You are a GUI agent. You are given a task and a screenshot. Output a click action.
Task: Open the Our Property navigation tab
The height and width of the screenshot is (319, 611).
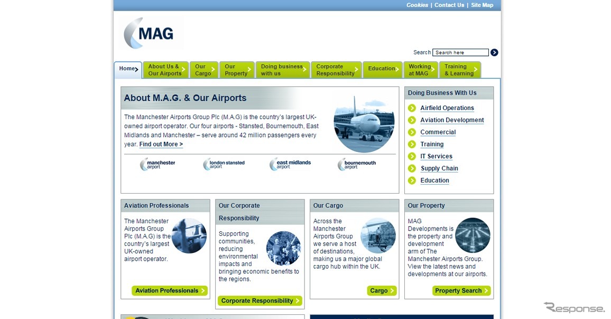click(x=237, y=70)
